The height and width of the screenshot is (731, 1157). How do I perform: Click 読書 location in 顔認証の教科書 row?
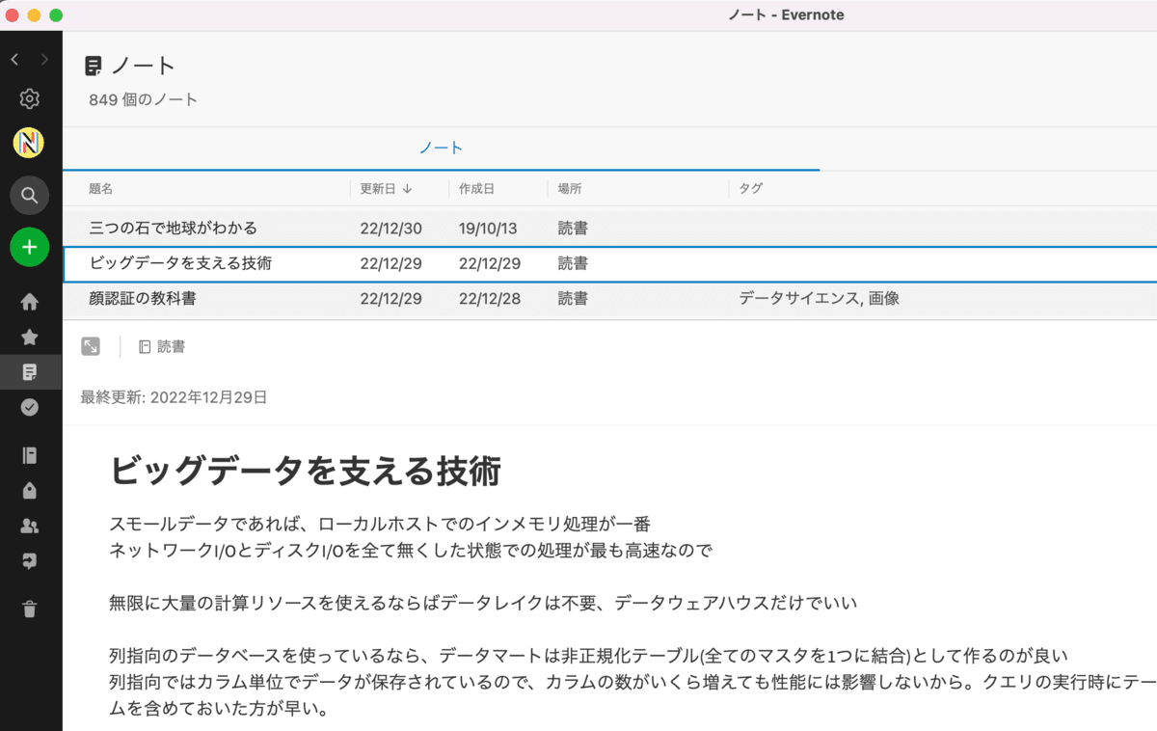pyautogui.click(x=573, y=299)
